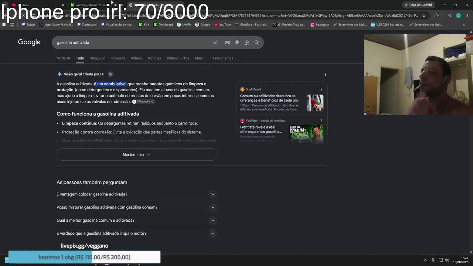
Task: Switch to the Modo IA tab
Action: pyautogui.click(x=63, y=58)
